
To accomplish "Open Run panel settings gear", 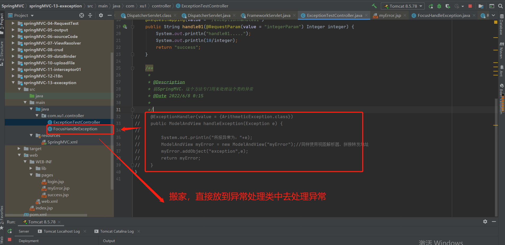I will click(x=485, y=222).
